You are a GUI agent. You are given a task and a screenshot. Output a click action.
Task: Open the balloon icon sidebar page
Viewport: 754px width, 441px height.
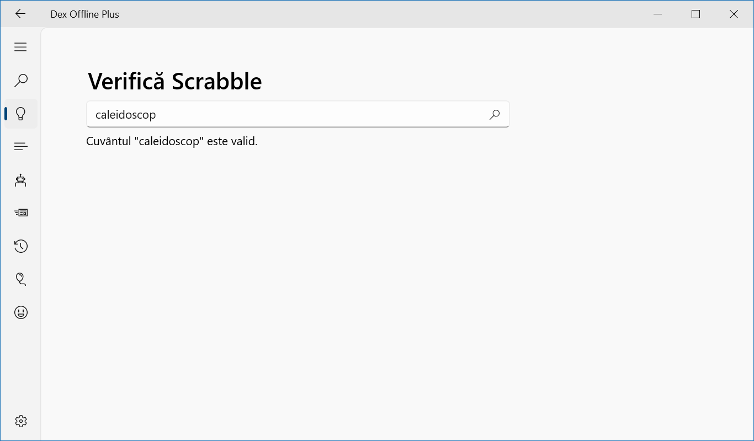click(20, 279)
